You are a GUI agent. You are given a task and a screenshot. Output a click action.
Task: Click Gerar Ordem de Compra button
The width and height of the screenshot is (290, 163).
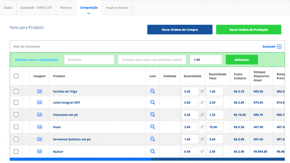click(180, 29)
